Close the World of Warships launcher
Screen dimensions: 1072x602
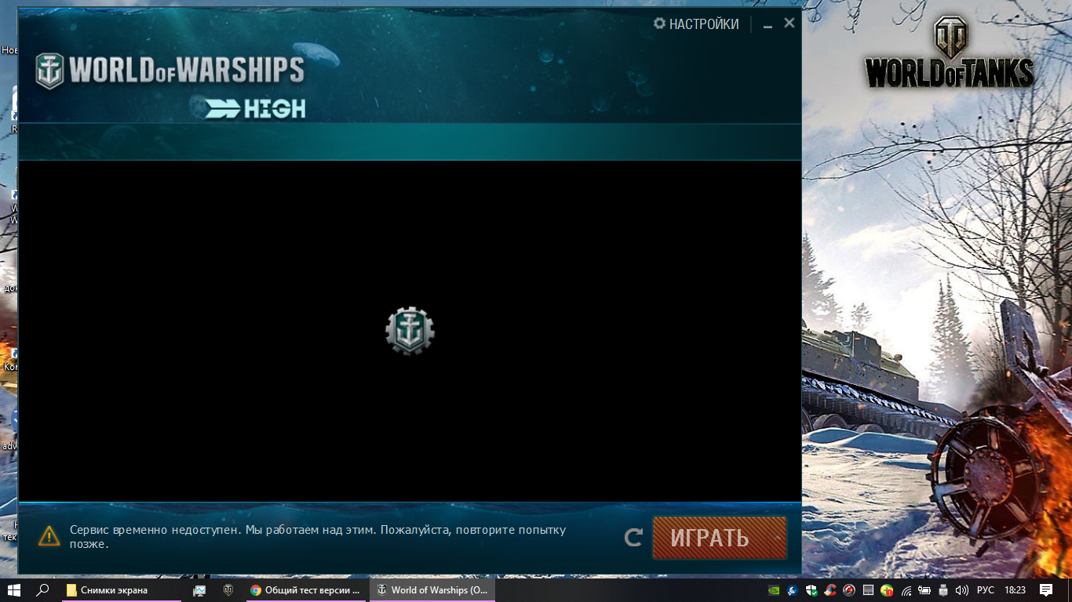789,24
